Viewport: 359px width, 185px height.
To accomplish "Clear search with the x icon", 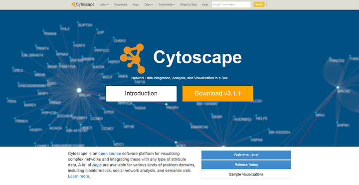I will coord(267,4).
